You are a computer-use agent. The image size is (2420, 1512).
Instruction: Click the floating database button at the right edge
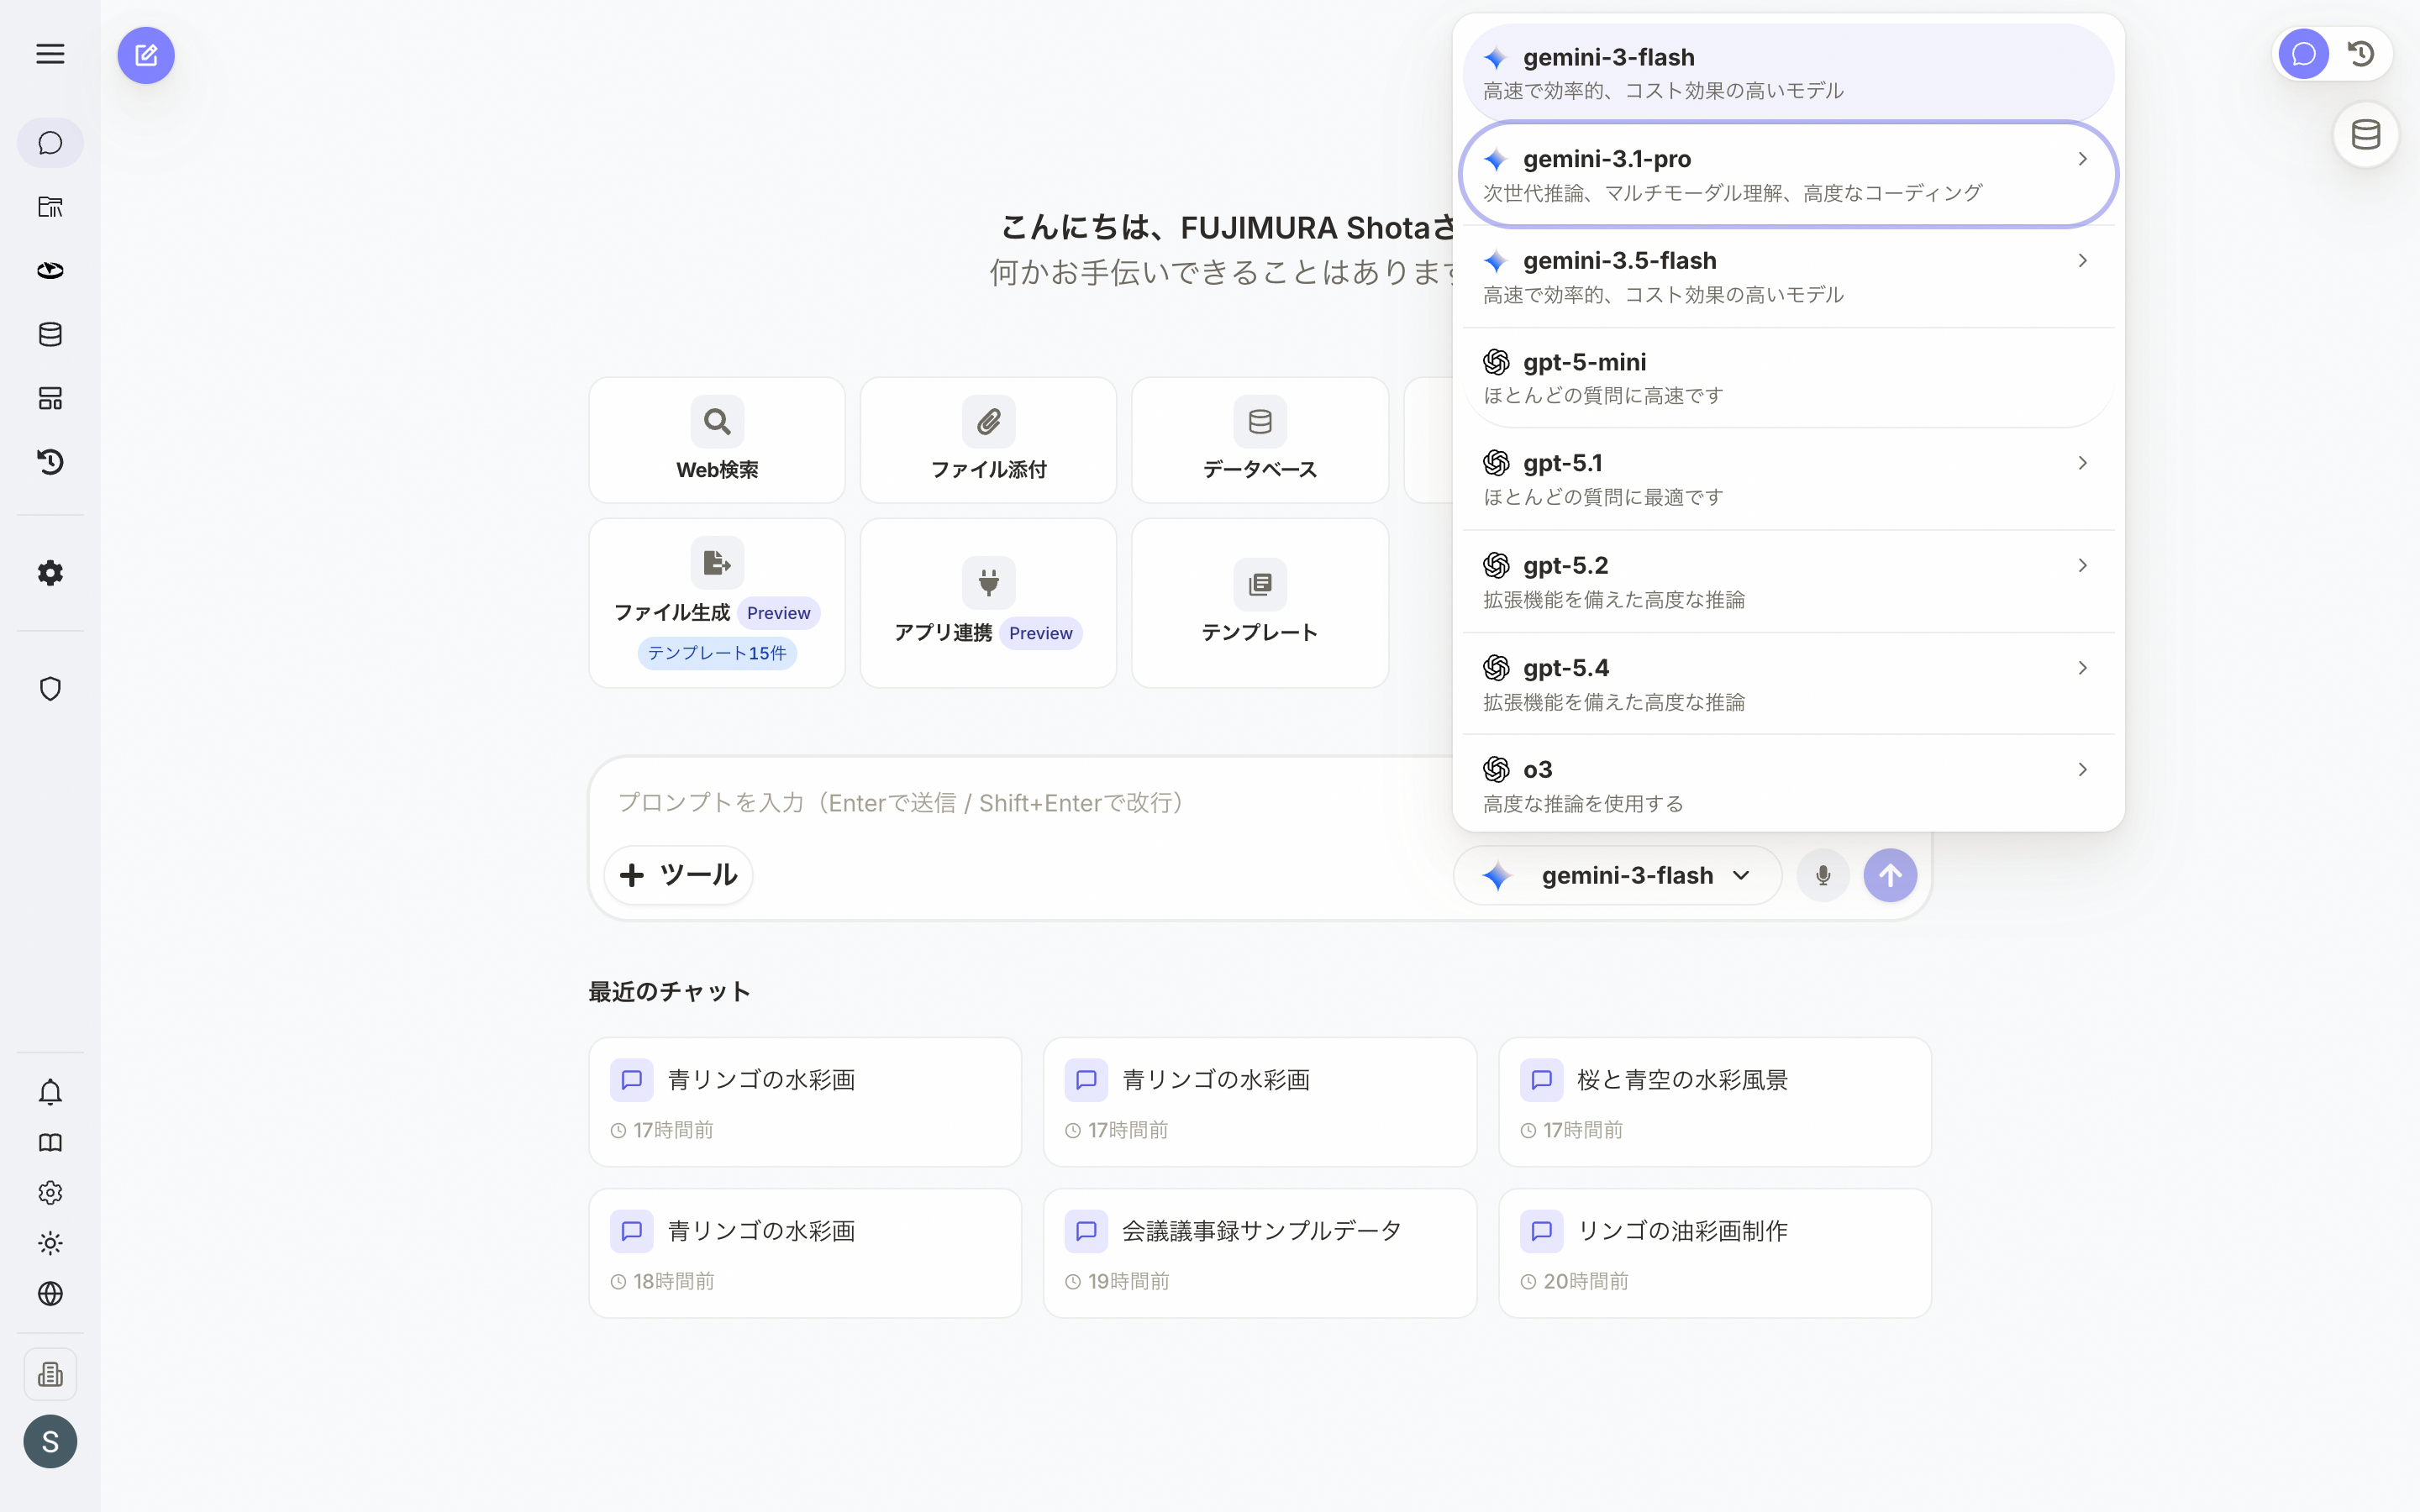click(x=2366, y=134)
